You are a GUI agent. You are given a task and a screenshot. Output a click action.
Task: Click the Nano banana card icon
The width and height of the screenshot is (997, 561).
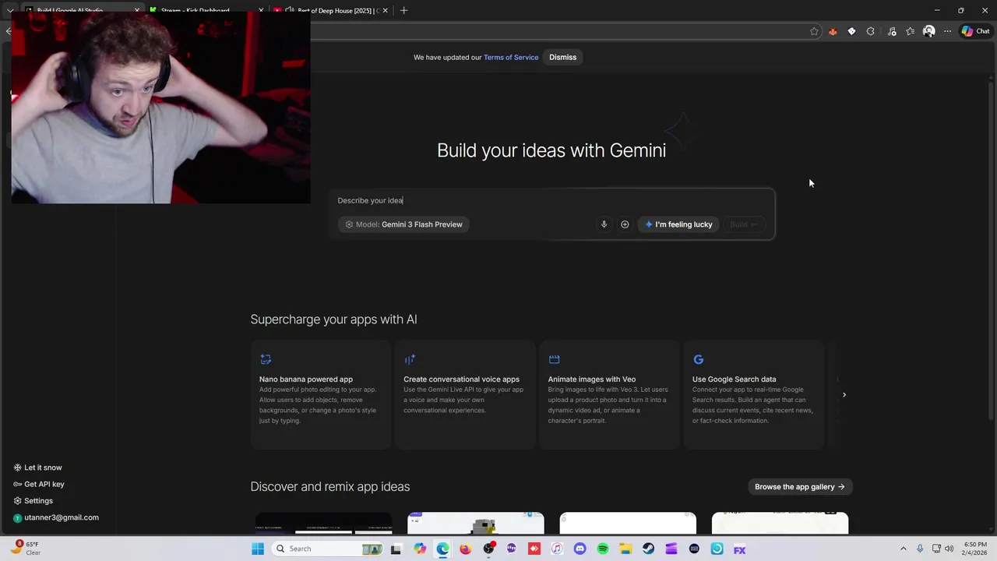pos(266,359)
